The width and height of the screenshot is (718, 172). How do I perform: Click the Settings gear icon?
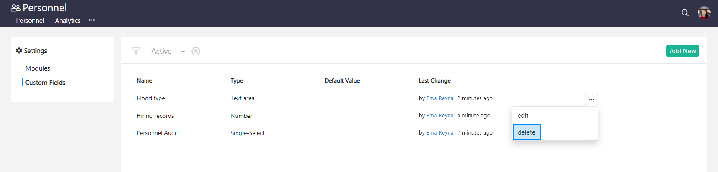[x=19, y=50]
